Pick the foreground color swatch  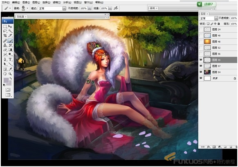[x=6, y=80]
